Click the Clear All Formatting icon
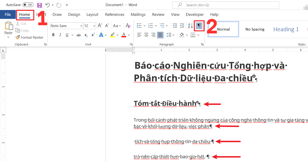Image resolution: width=308 pixels, height=162 pixels. click(128, 26)
